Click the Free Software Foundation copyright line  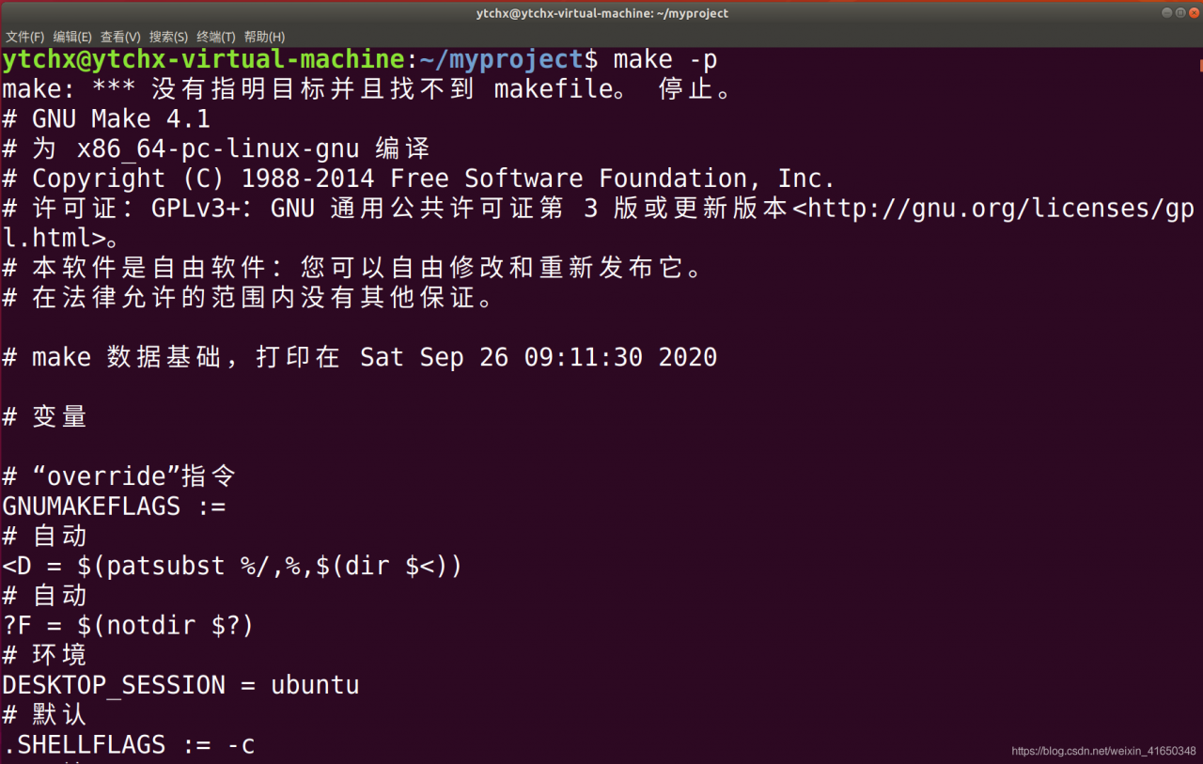click(418, 179)
